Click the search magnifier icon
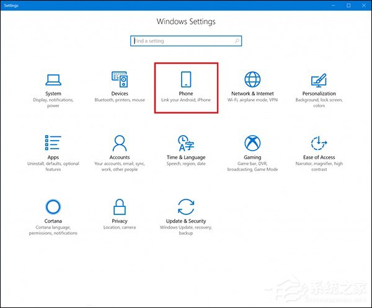372x308 pixels. [x=237, y=41]
